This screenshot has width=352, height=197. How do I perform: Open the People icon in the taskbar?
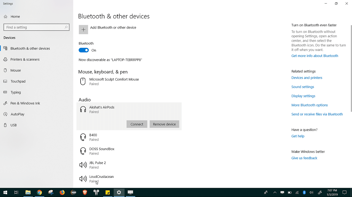pos(266,192)
